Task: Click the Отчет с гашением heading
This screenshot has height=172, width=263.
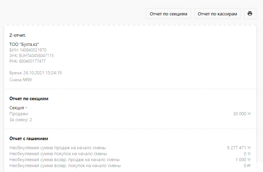Action: 29,139
